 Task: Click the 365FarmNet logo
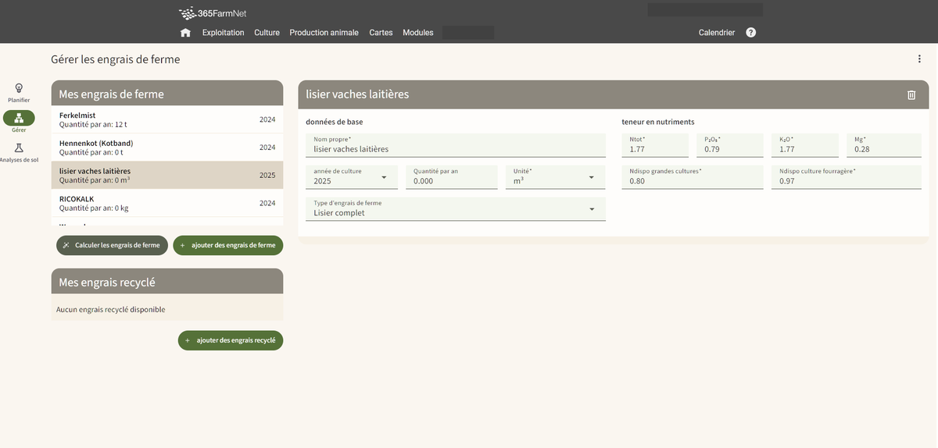point(213,12)
